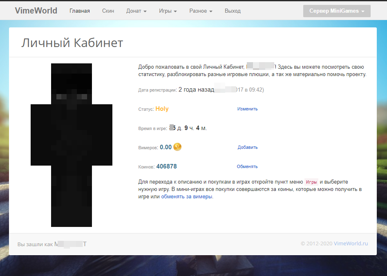Viewport: 387px width, 276px height.
Task: Click the VimeWorld.ru footer link
Action: tap(351, 243)
